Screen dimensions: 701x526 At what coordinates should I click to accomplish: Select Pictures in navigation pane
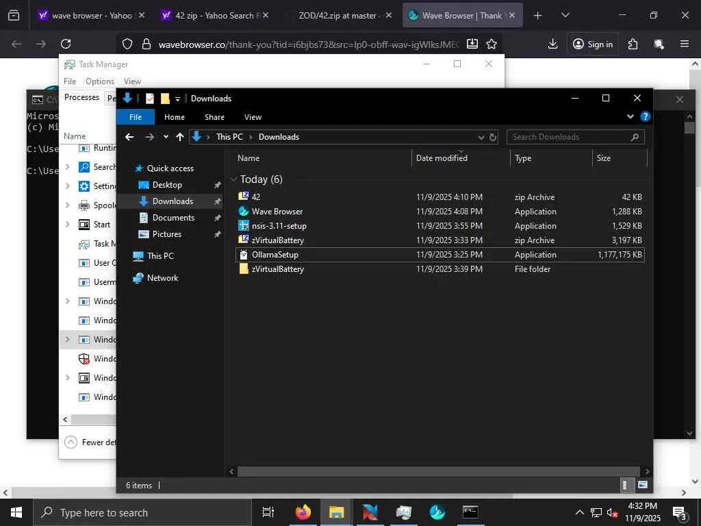coord(166,234)
